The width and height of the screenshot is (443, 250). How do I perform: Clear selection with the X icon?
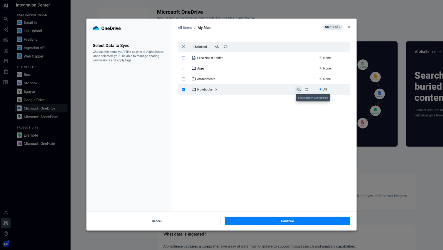[183, 47]
